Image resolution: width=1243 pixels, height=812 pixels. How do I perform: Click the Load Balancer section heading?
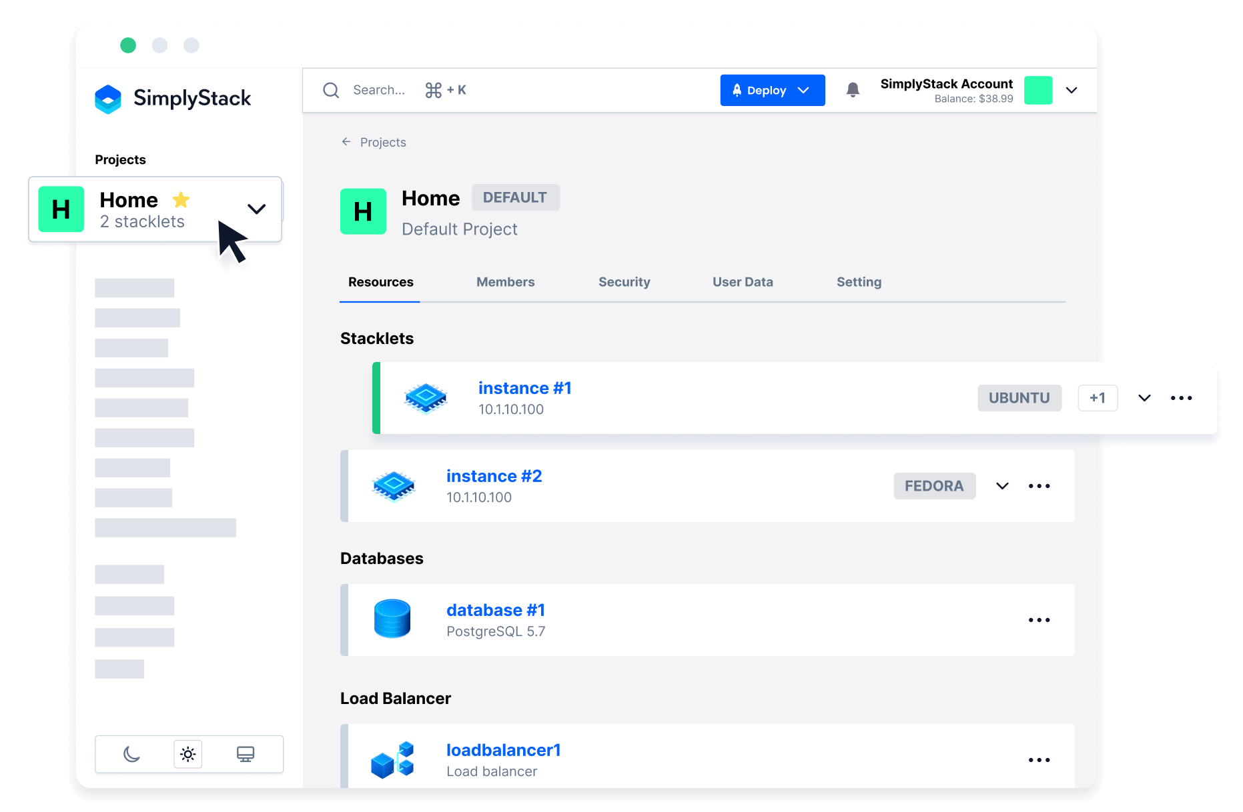click(396, 698)
